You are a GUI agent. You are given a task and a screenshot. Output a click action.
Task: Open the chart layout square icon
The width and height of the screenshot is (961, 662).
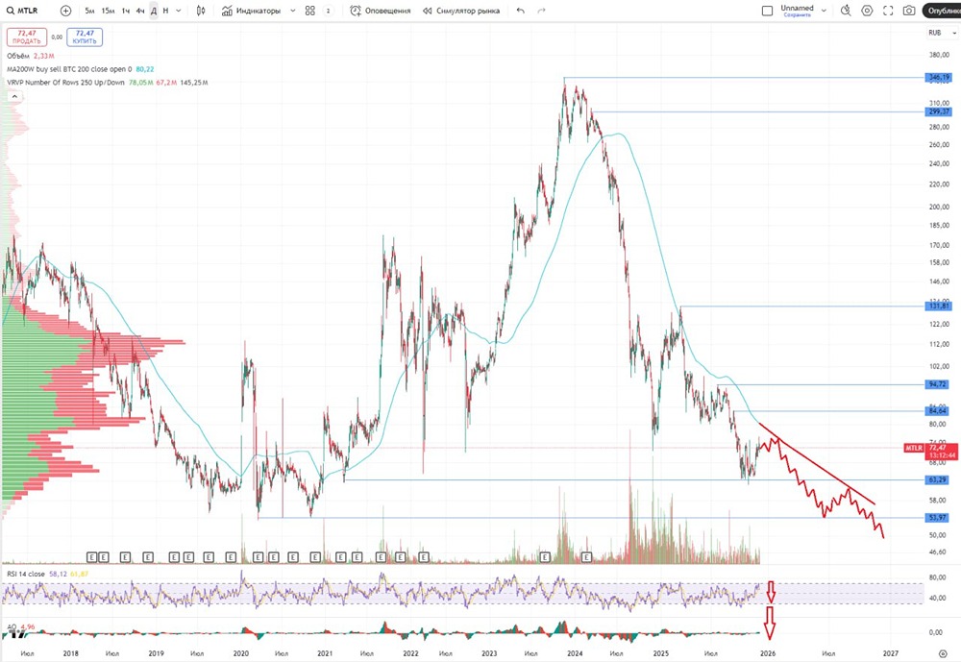coord(767,11)
